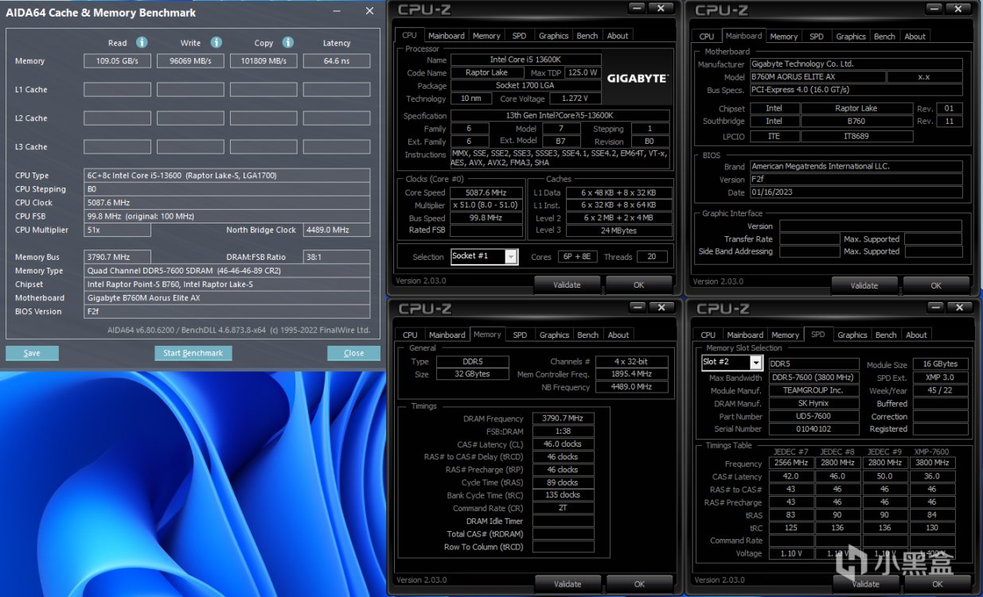
Task: Open SPD tab in the Processor CPU-Z window
Action: click(519, 36)
